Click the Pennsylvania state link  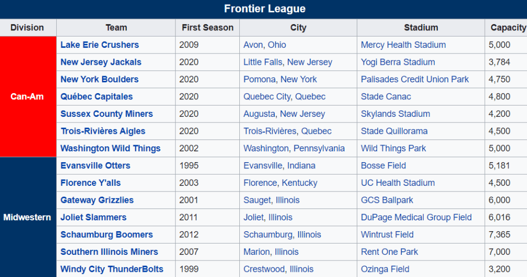(x=319, y=148)
